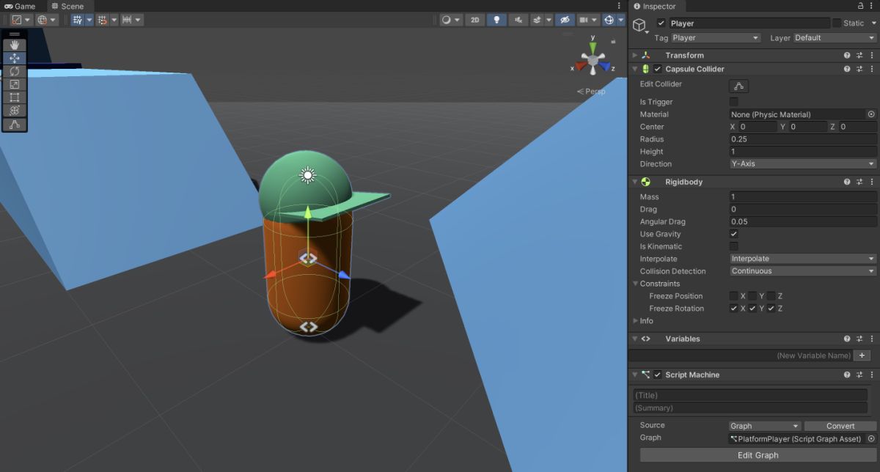The width and height of the screenshot is (880, 472).
Task: Expand the Transform component
Action: [x=635, y=56]
